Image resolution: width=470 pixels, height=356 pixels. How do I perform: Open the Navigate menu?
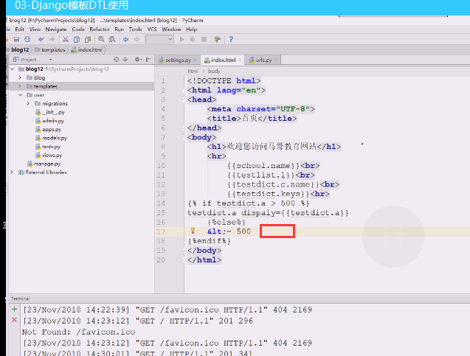(x=56, y=29)
